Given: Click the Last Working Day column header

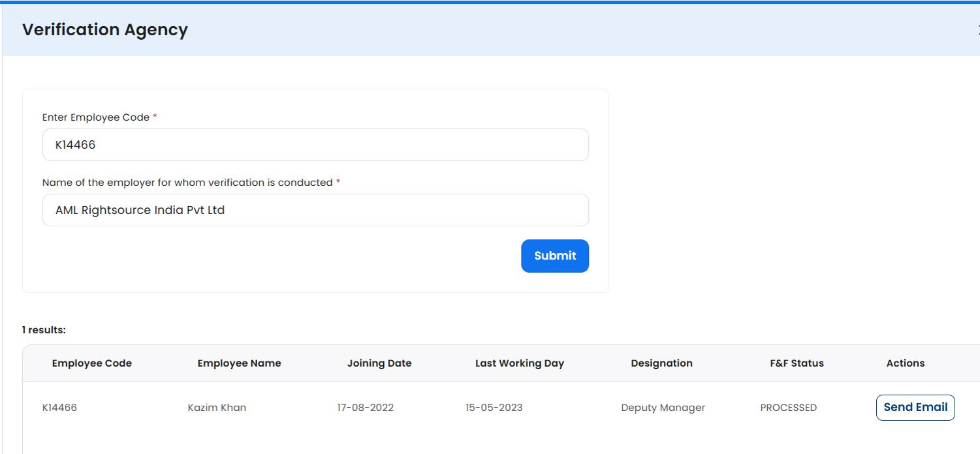Looking at the screenshot, I should (x=519, y=363).
